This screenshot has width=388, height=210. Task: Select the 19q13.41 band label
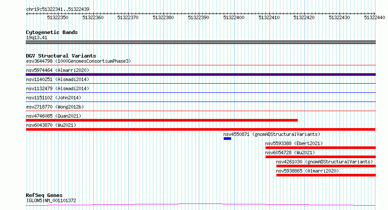coord(37,37)
